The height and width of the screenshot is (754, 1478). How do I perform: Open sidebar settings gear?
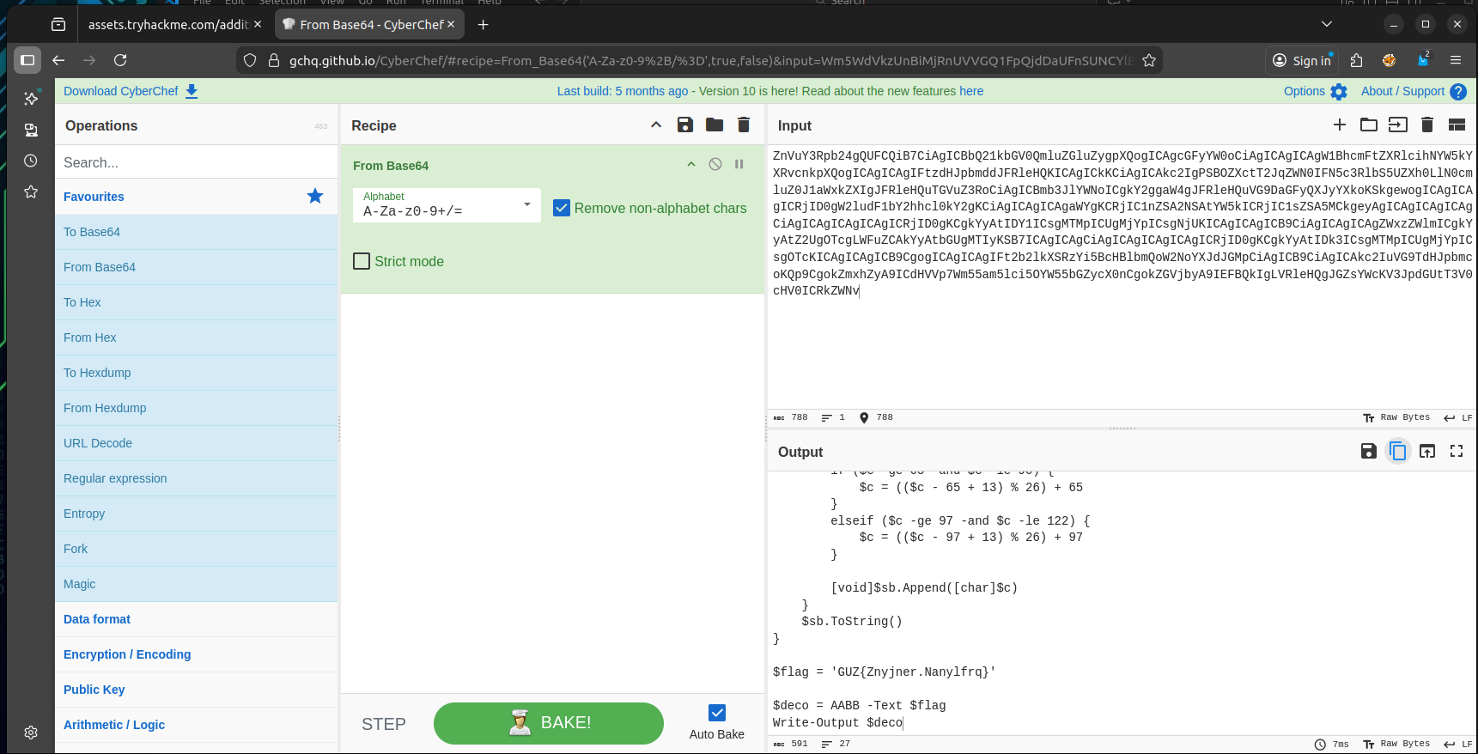coord(31,733)
